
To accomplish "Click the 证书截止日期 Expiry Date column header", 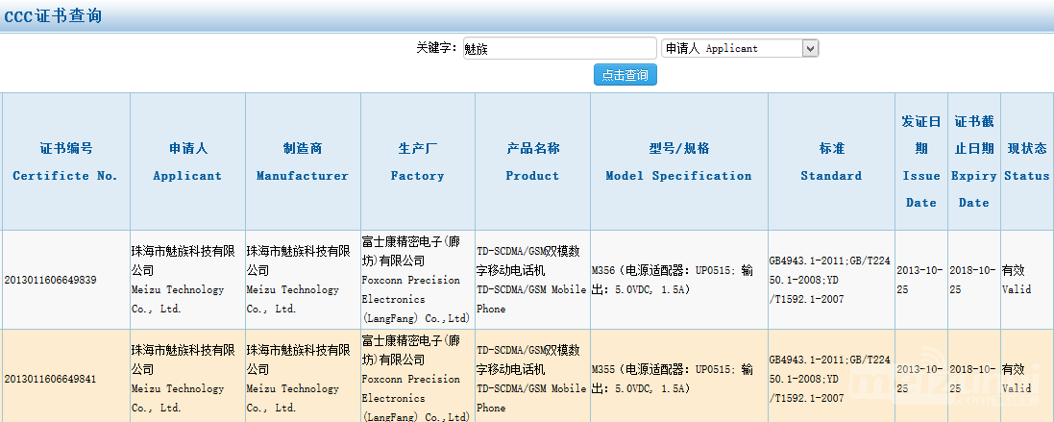I will click(x=974, y=161).
